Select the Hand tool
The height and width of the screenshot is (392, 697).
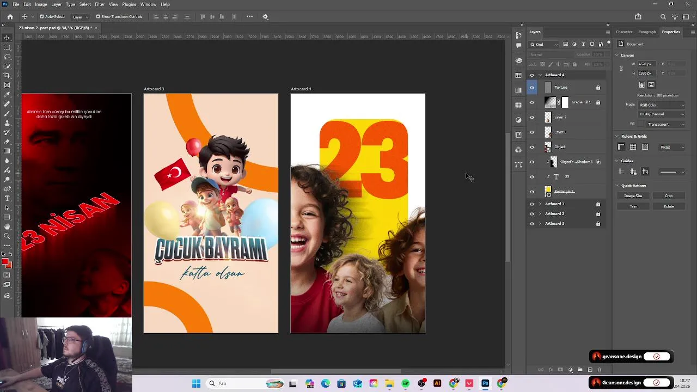tap(7, 226)
